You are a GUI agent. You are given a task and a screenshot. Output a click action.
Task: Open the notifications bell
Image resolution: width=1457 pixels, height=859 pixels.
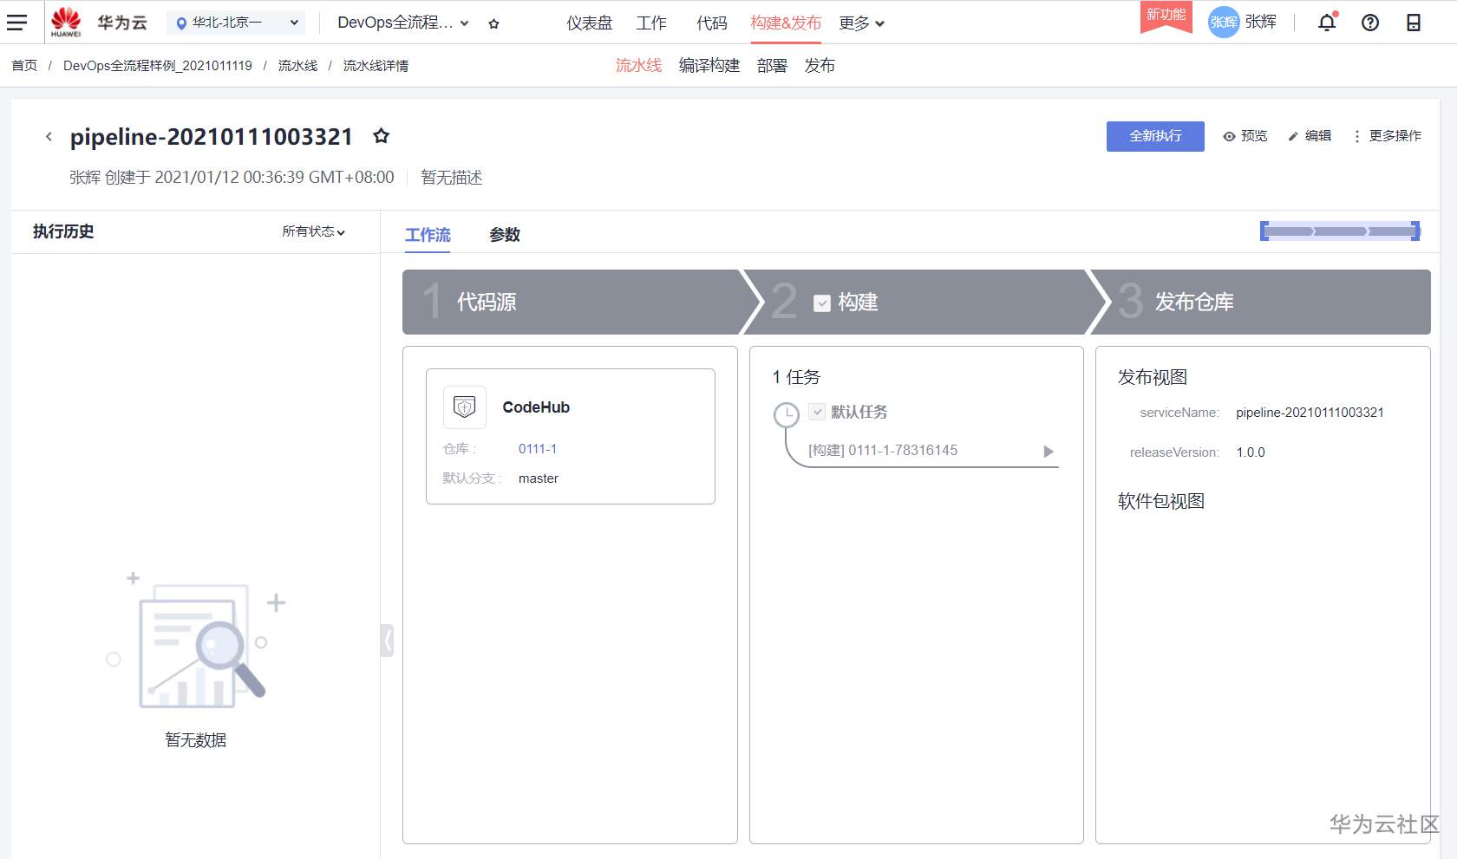tap(1327, 23)
